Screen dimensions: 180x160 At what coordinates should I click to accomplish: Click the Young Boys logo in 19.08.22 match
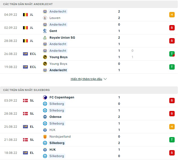coord(45,64)
